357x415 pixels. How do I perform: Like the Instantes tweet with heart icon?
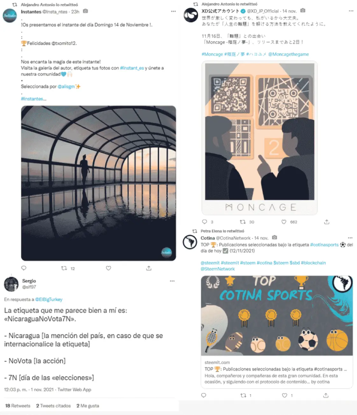(108, 268)
